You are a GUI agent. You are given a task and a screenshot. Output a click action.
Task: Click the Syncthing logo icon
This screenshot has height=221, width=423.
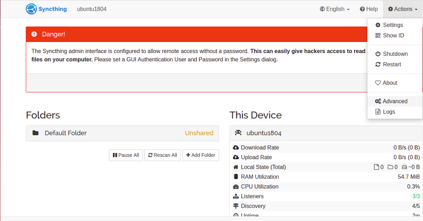(x=31, y=9)
